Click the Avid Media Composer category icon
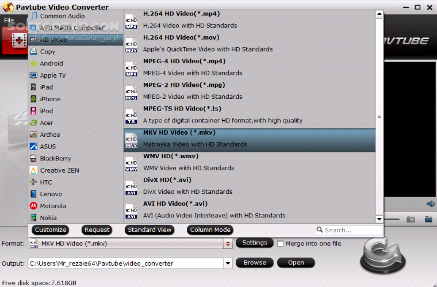 pos(33,28)
